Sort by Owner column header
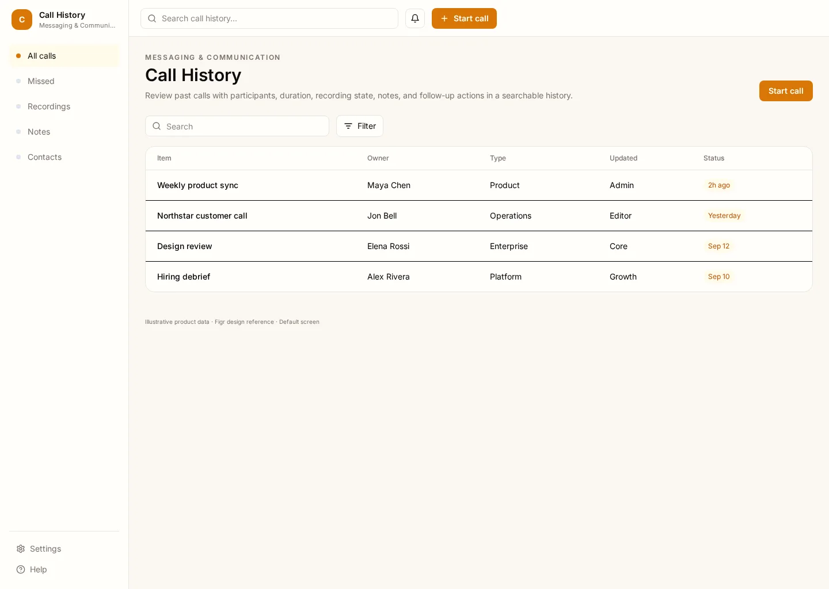The width and height of the screenshot is (829, 589). (378, 158)
